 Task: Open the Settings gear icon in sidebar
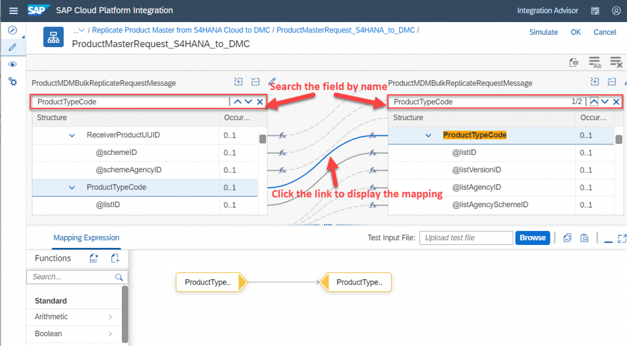point(13,81)
